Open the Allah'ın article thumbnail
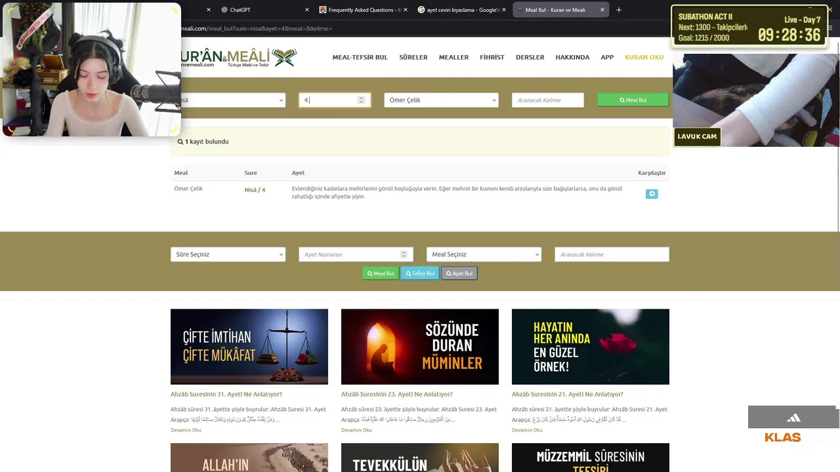This screenshot has height=472, width=840. click(x=249, y=458)
